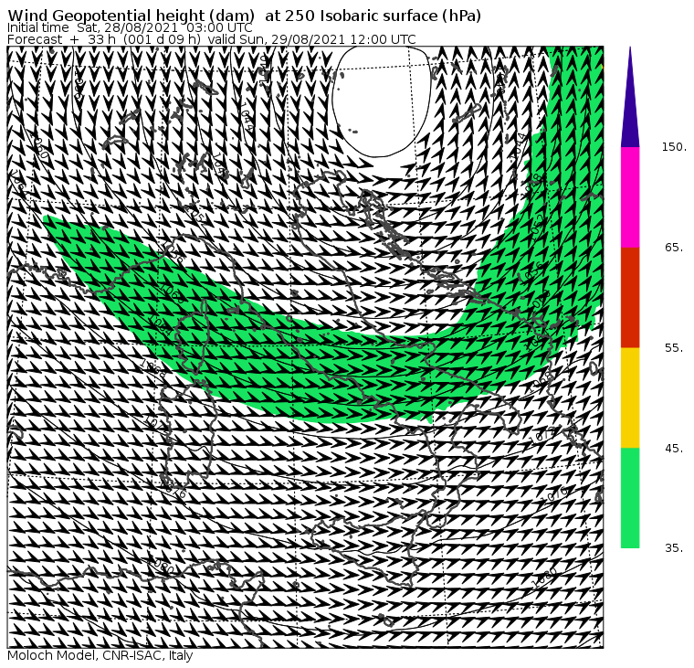Click the magenta 65–150 legend band
This screenshot has height=668, width=694.
tap(630, 197)
